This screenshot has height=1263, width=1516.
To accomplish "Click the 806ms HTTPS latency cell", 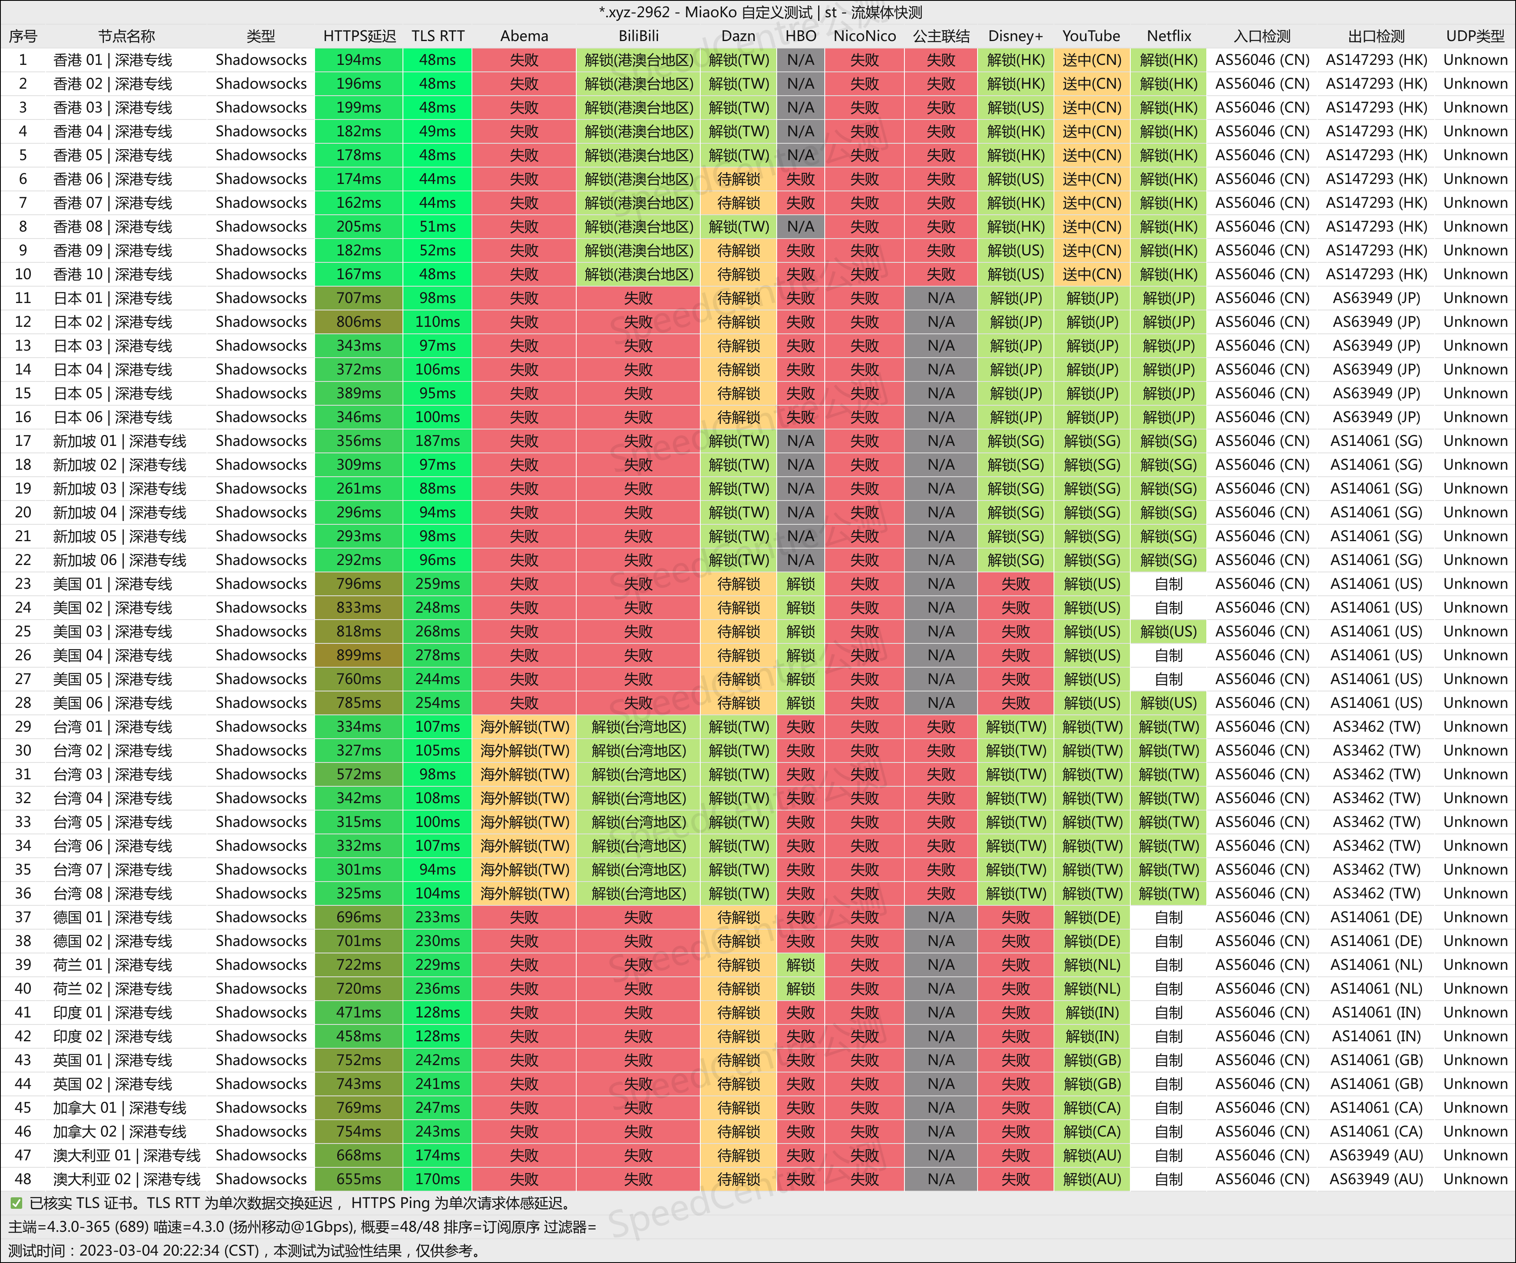I will coord(359,322).
